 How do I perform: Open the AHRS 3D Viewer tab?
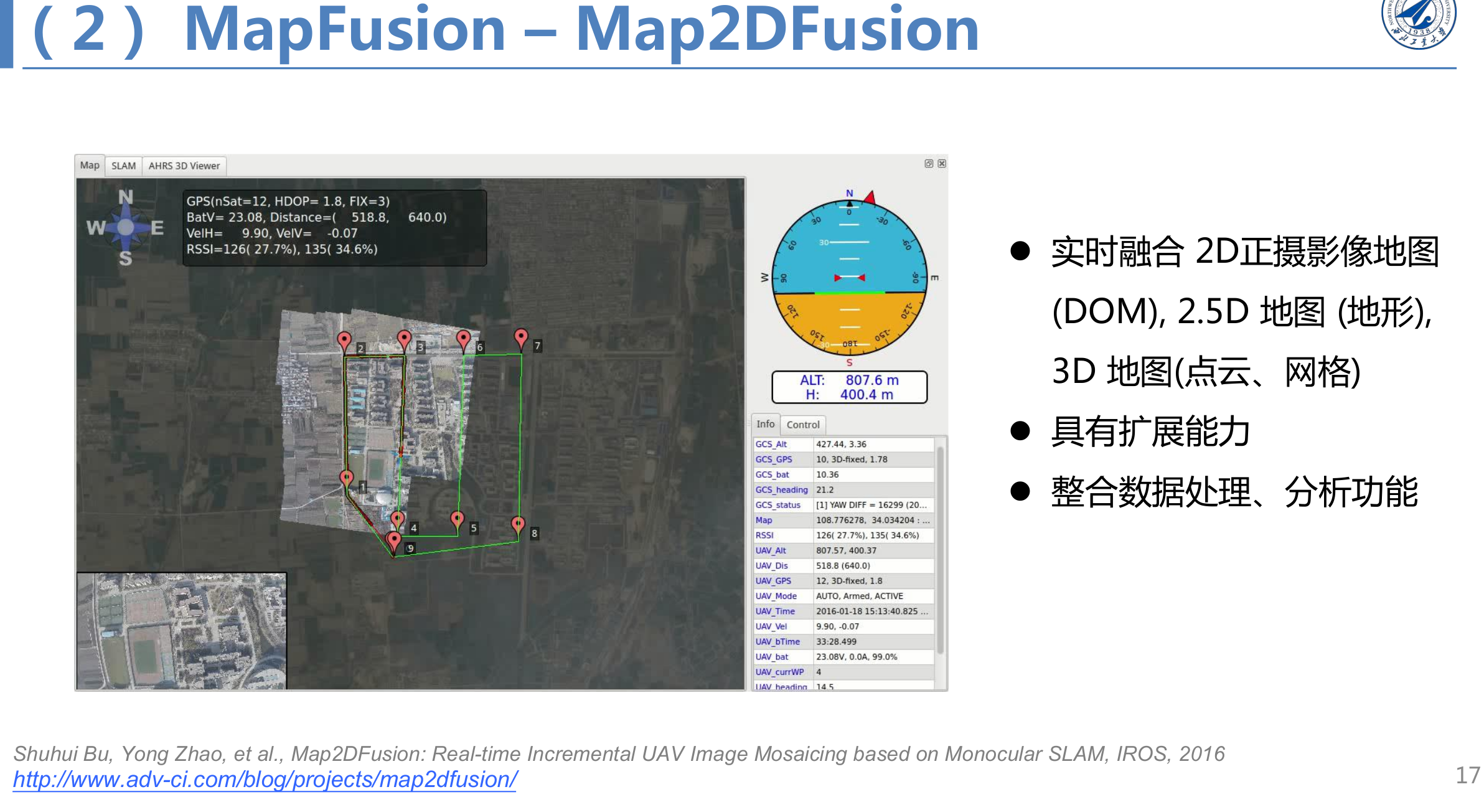click(184, 166)
